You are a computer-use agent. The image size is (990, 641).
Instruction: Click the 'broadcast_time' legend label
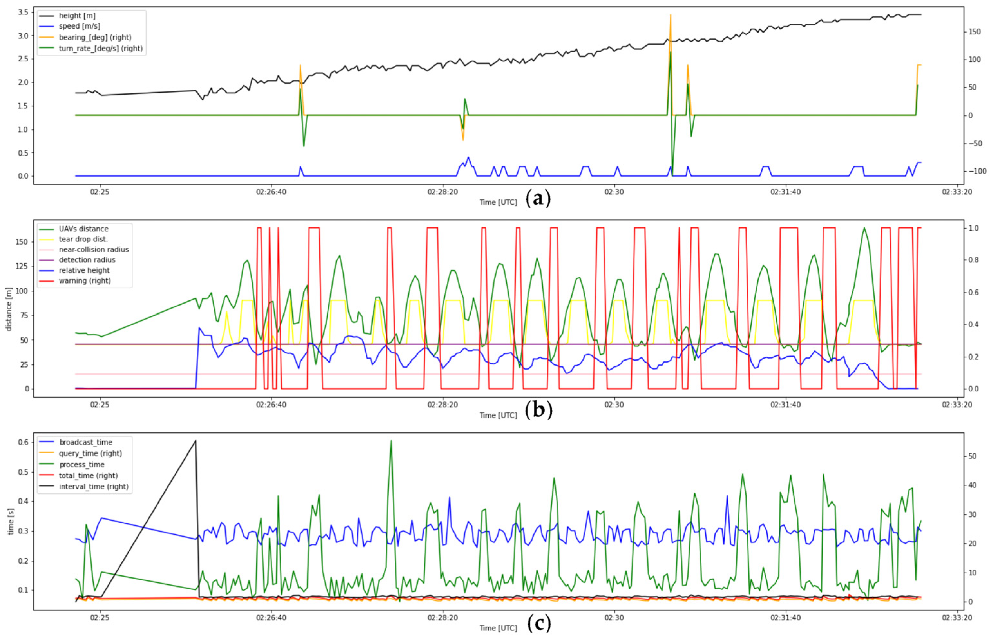(86, 442)
